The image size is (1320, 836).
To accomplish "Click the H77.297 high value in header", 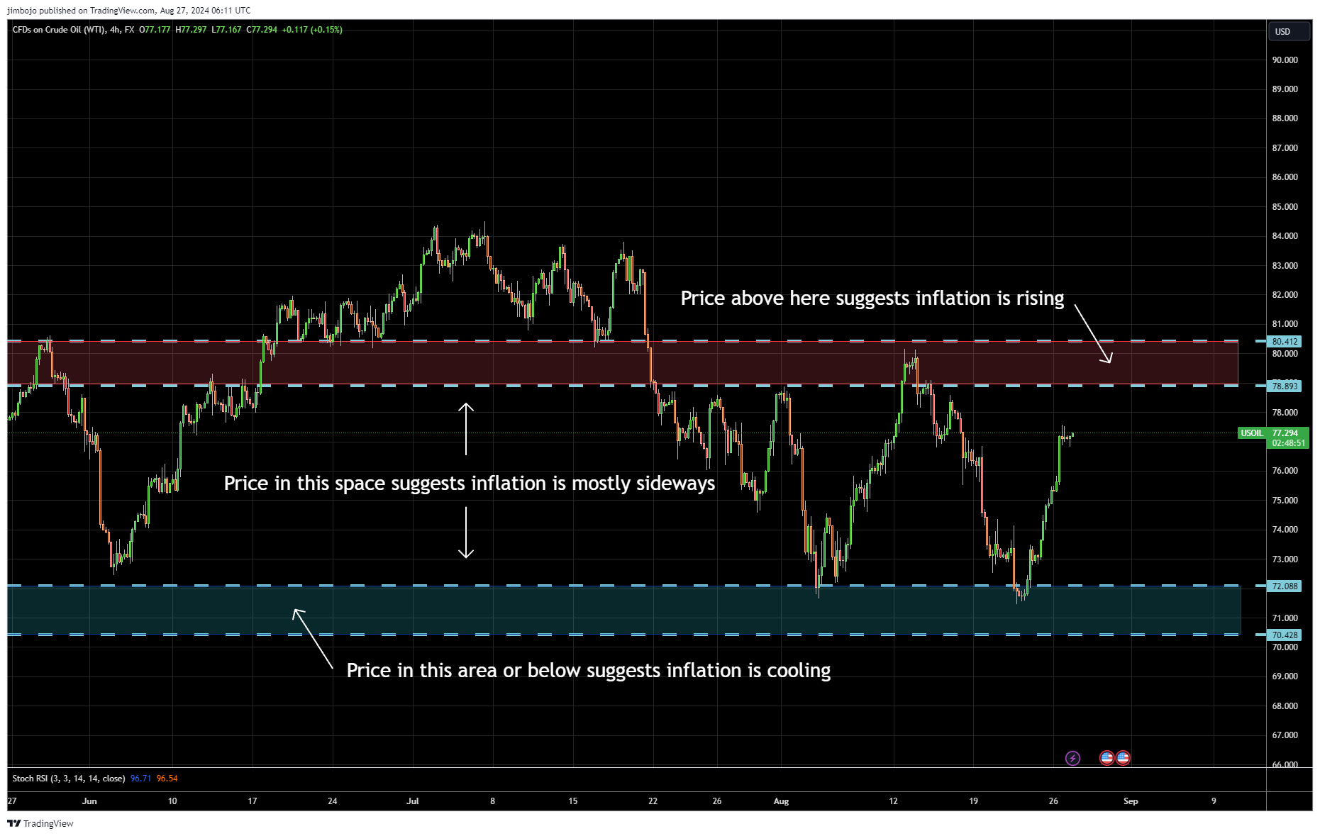I will click(x=191, y=30).
